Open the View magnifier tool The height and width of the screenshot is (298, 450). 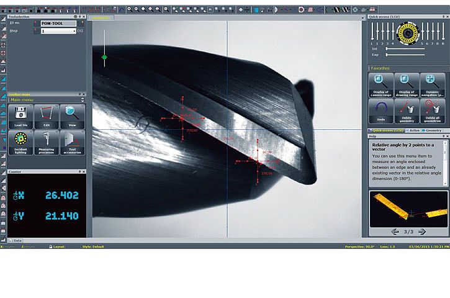[72, 116]
